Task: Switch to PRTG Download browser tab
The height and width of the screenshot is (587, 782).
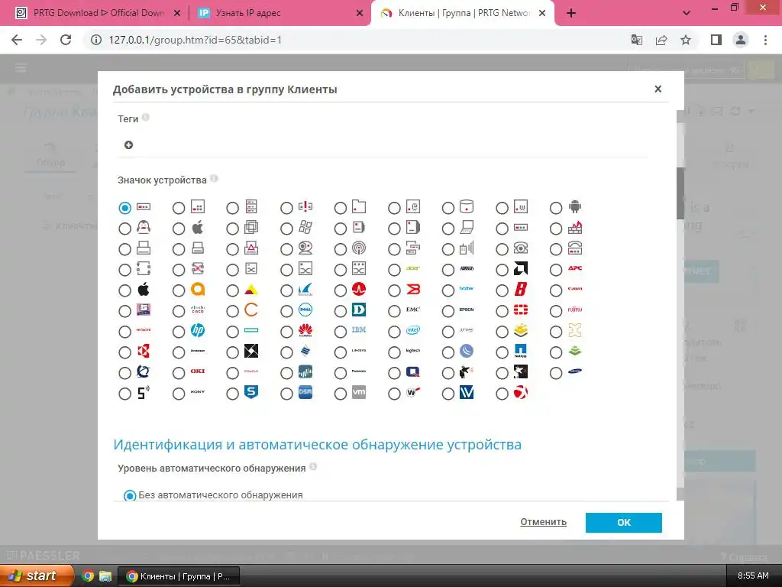Action: coord(99,13)
